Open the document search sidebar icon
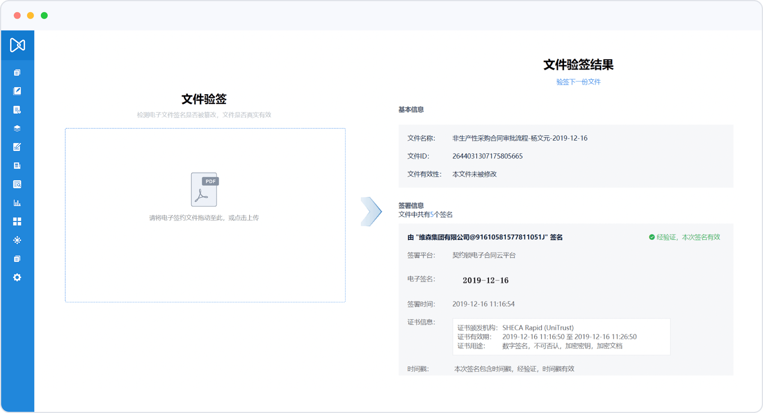This screenshot has height=413, width=763. coord(17,184)
